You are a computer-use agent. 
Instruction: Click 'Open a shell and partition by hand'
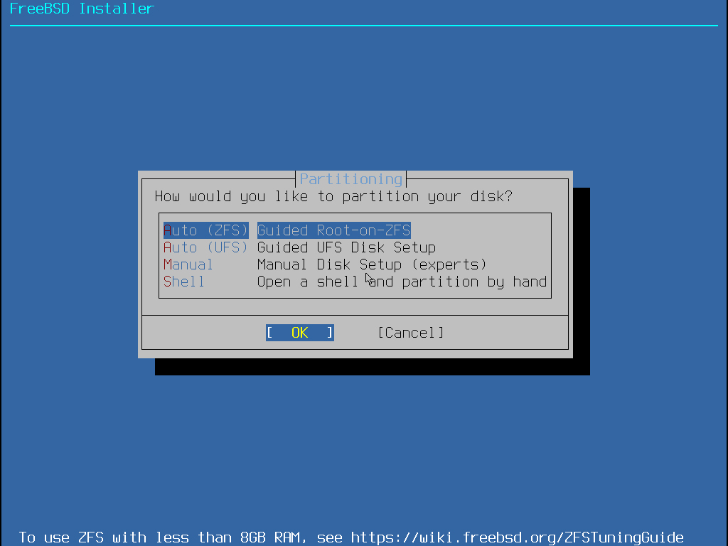(x=402, y=282)
